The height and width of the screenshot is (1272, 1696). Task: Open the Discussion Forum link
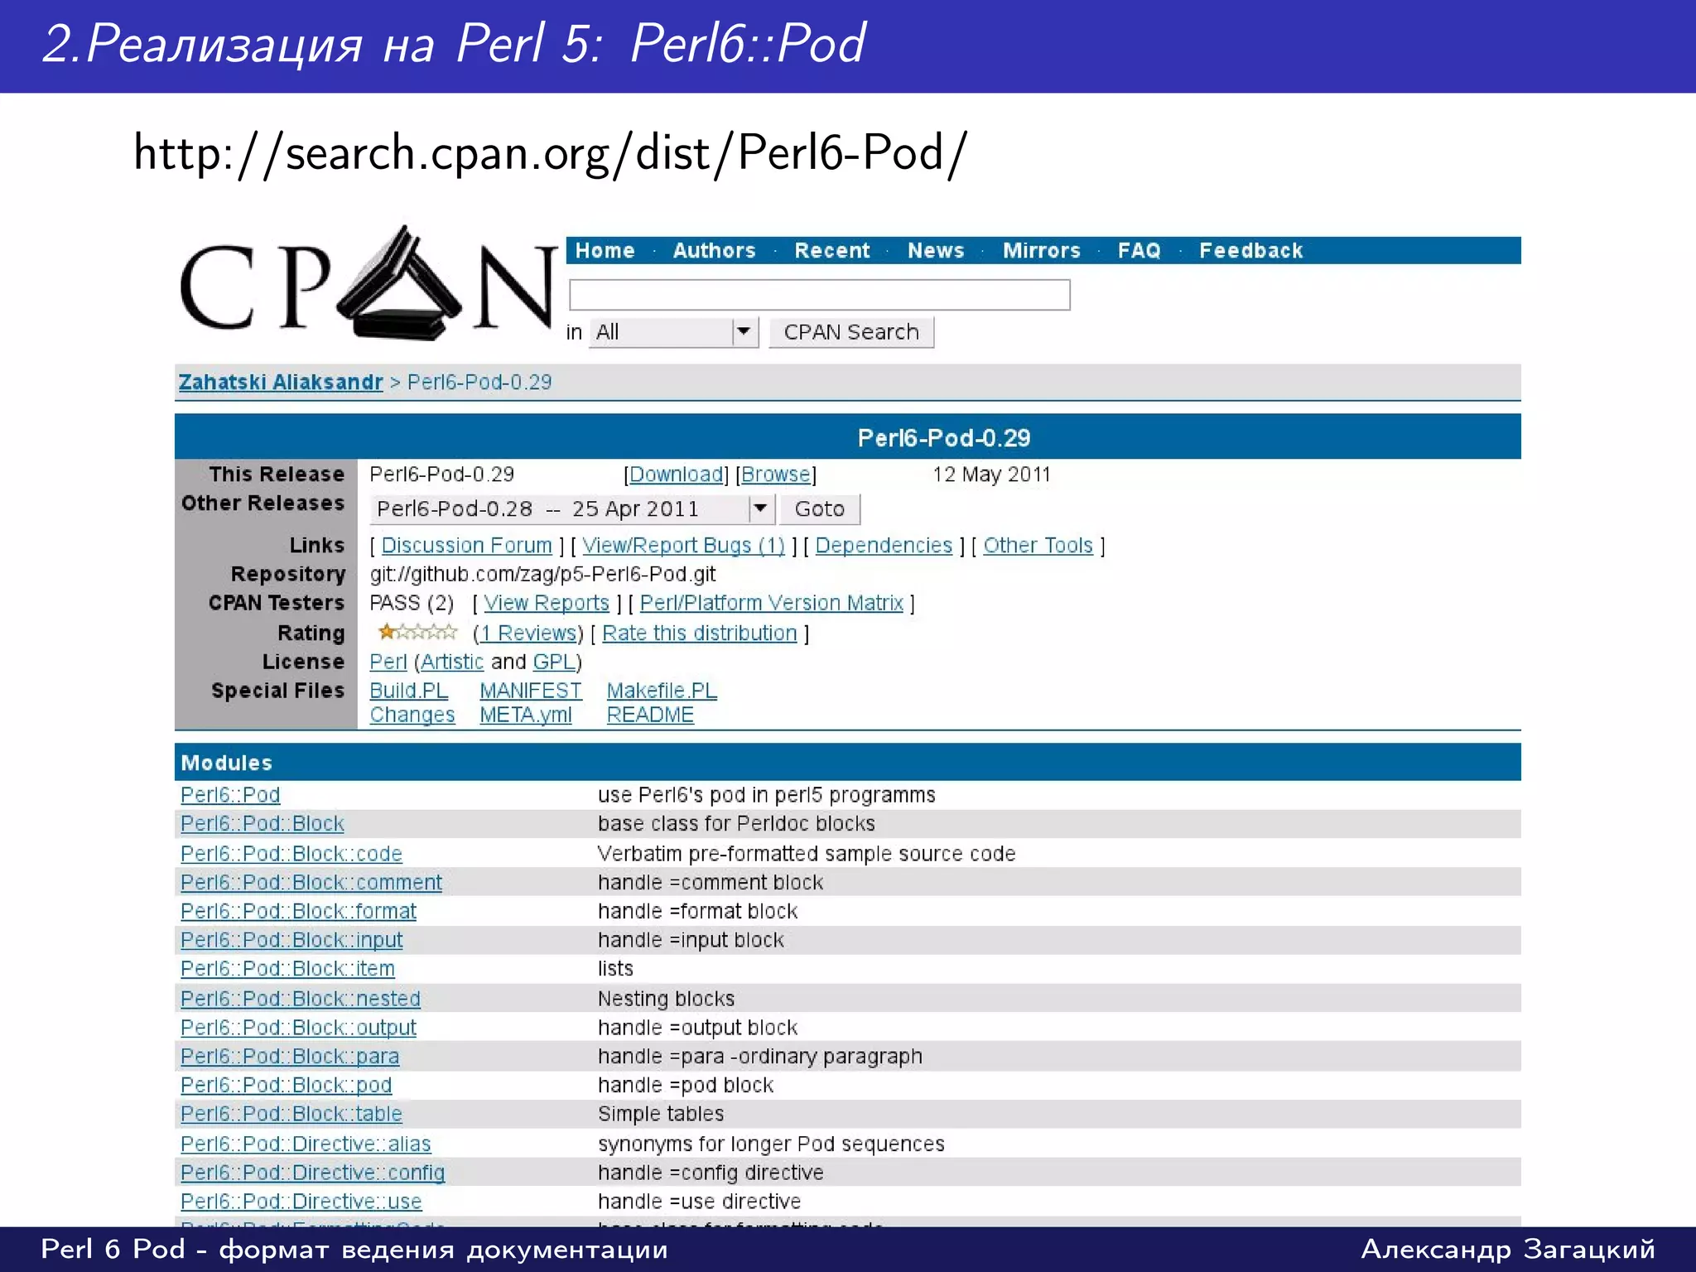(x=466, y=546)
